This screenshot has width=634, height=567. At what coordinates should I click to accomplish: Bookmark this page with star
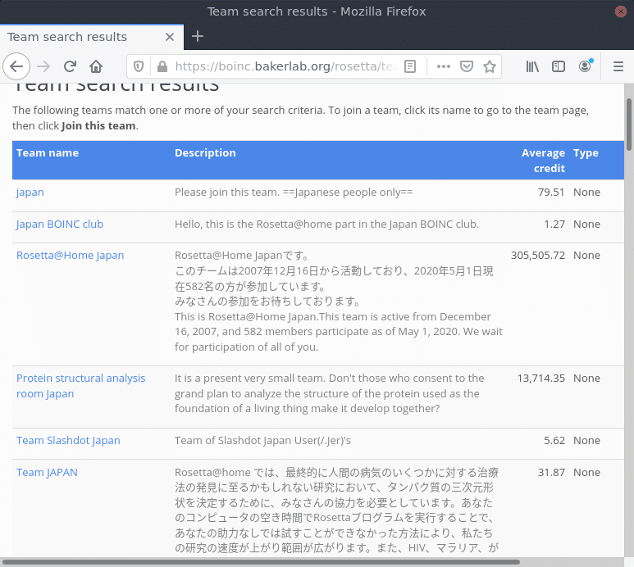tap(490, 66)
